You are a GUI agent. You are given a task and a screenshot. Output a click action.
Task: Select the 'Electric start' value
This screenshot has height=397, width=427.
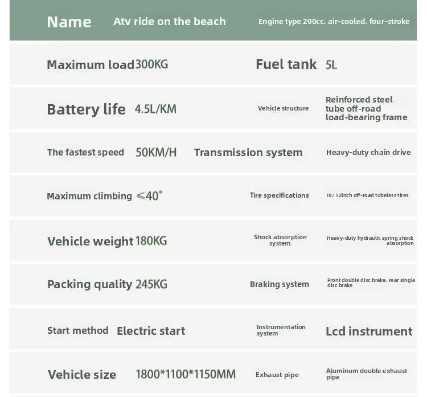click(x=151, y=331)
